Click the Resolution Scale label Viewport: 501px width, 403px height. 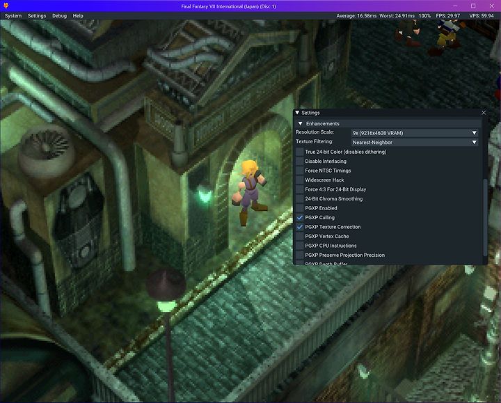point(315,132)
